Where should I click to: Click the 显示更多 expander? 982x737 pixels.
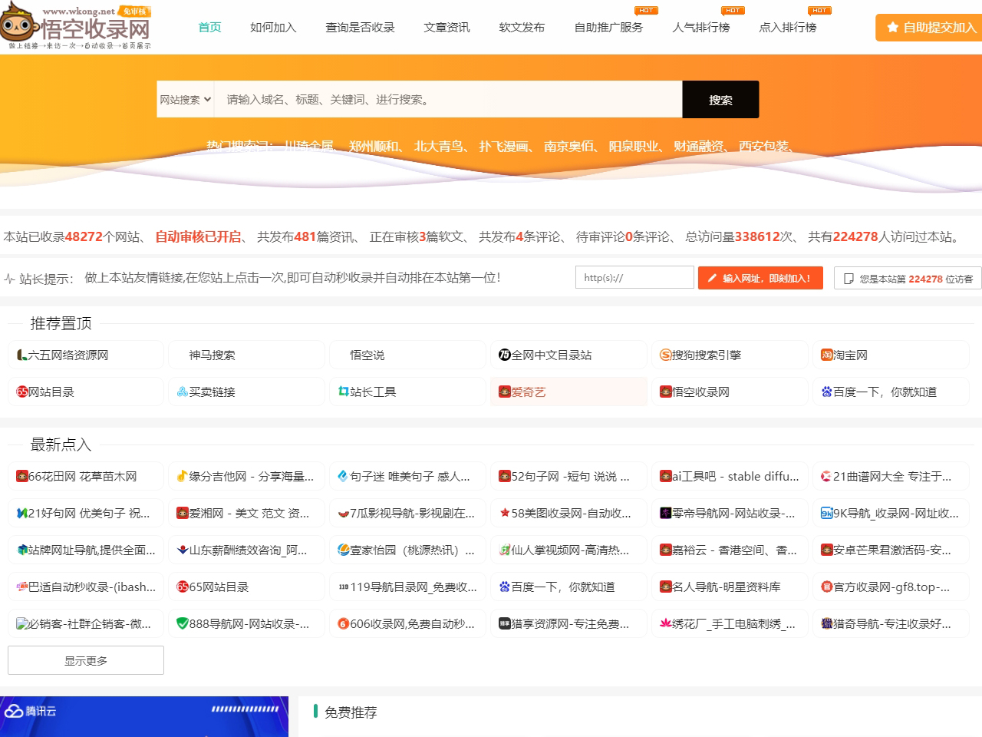tap(85, 660)
